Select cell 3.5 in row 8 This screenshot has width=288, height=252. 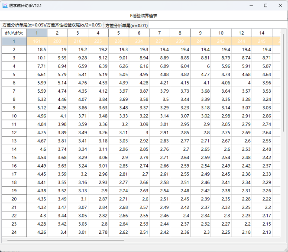[x=160, y=99]
